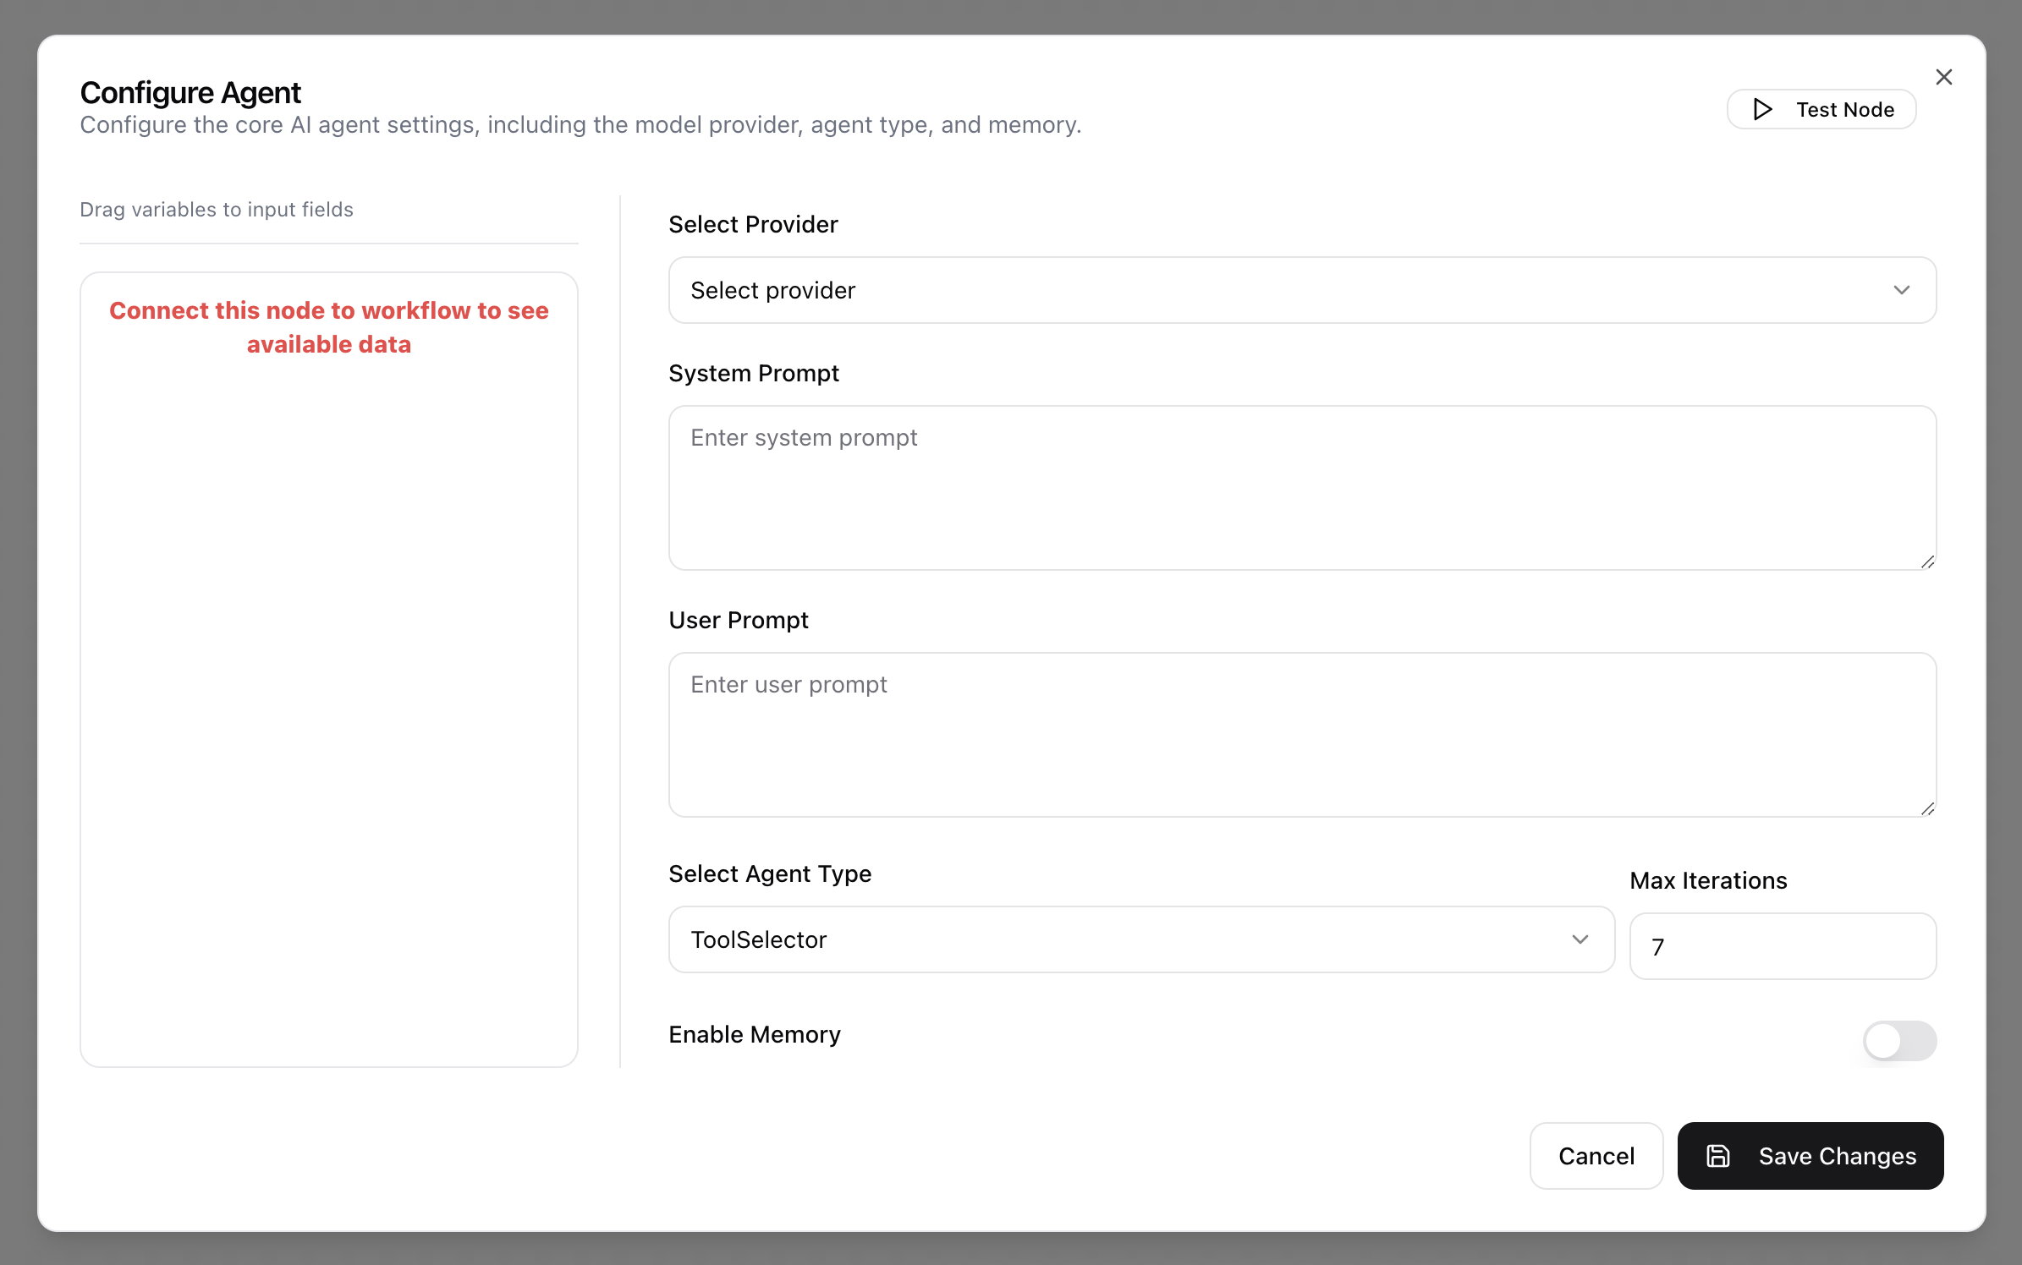The width and height of the screenshot is (2022, 1265).
Task: Click the Drag variables to input fields header
Action: 216,209
